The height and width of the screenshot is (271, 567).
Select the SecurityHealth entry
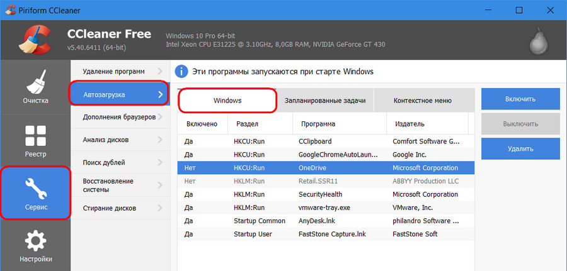[326, 194]
